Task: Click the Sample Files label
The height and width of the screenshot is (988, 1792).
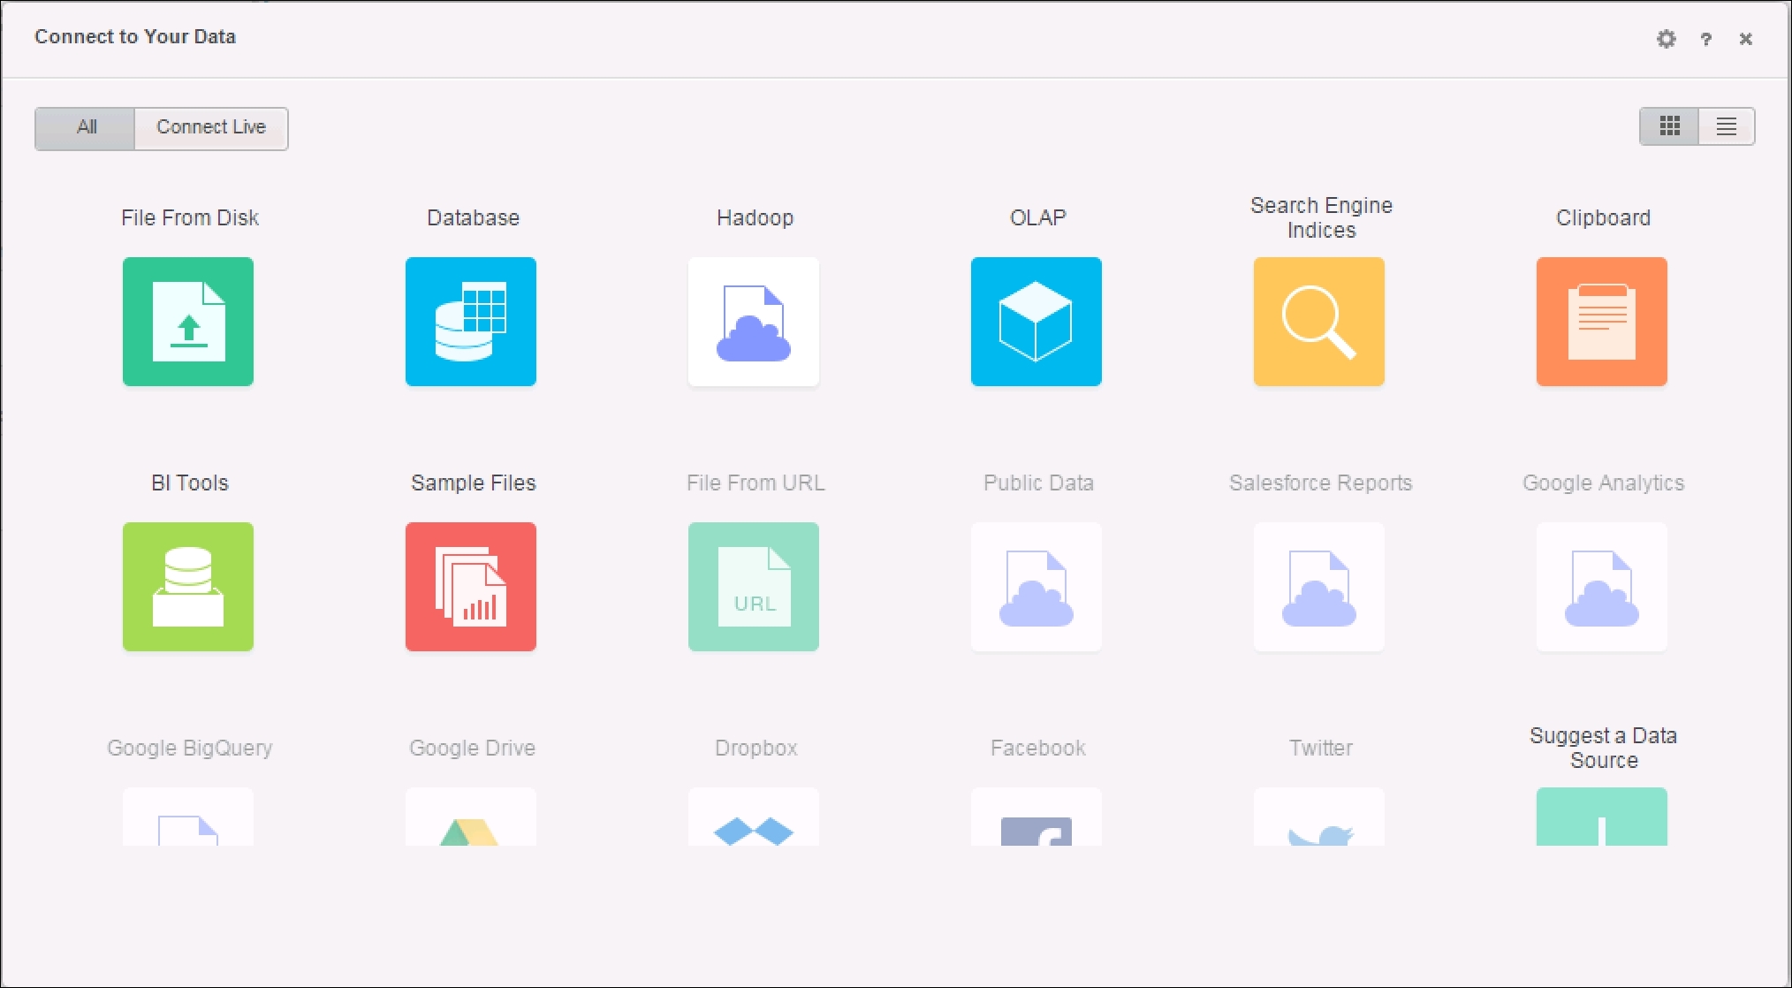Action: (473, 483)
